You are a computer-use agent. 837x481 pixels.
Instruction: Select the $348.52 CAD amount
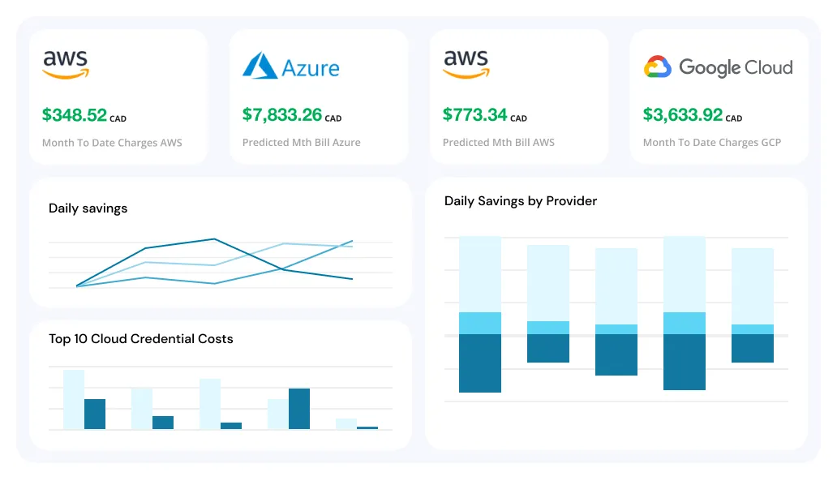point(85,114)
